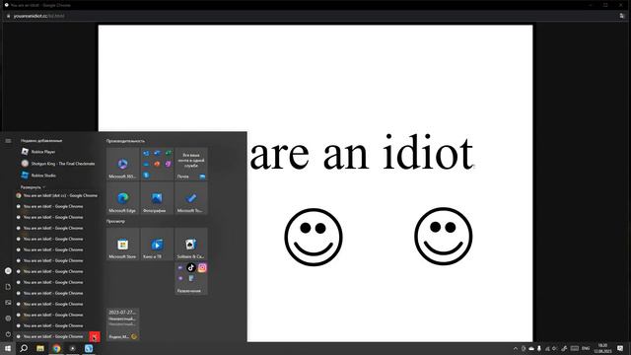Open the Кино и ТВ tile
The width and height of the screenshot is (631, 355).
[x=157, y=244]
